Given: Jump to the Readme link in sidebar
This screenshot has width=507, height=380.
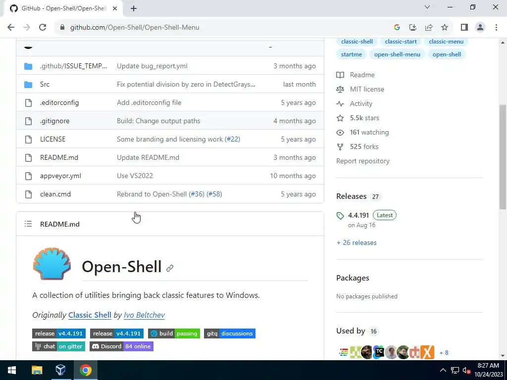Looking at the screenshot, I should tap(355, 75).
